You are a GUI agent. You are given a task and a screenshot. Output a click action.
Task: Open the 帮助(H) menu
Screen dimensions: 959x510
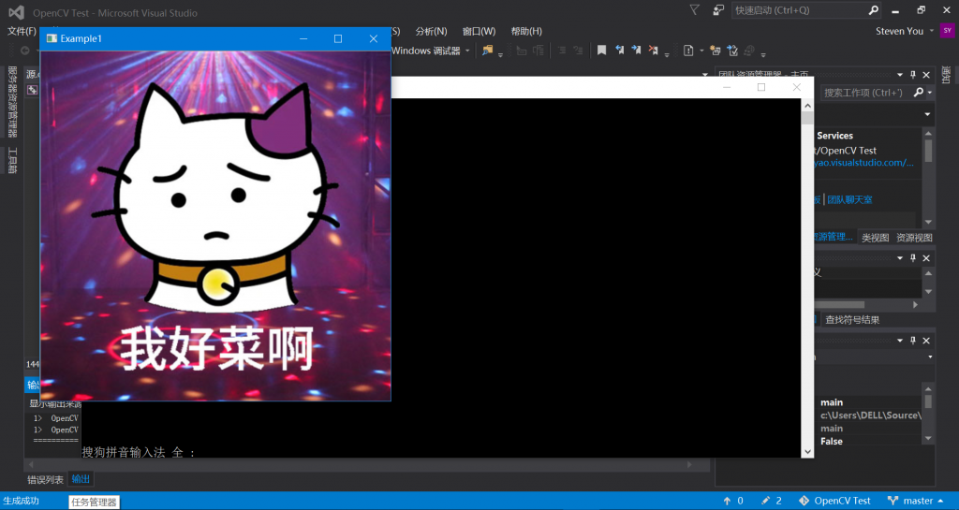tap(526, 31)
